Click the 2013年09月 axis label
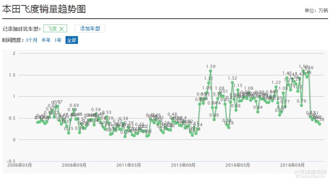Screen dimensions: 330x181 pyautogui.click(x=183, y=165)
